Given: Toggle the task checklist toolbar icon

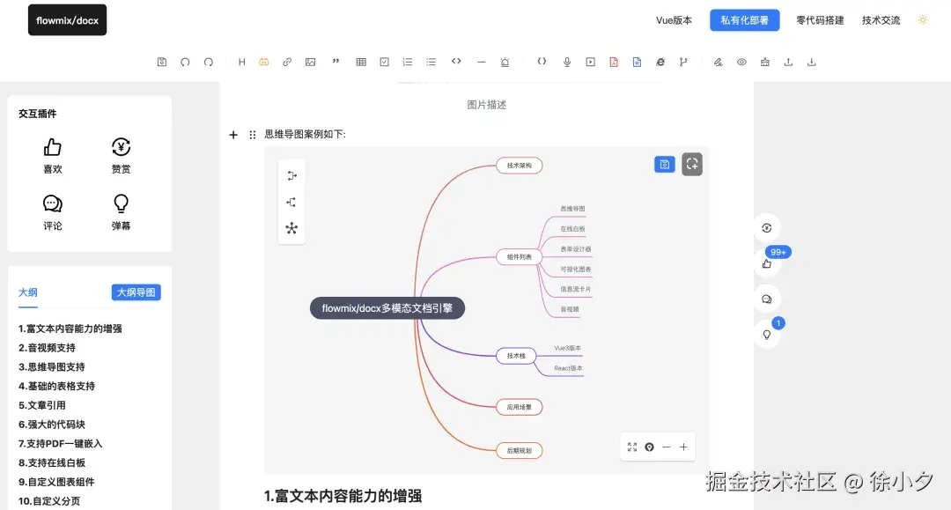Looking at the screenshot, I should pyautogui.click(x=384, y=62).
